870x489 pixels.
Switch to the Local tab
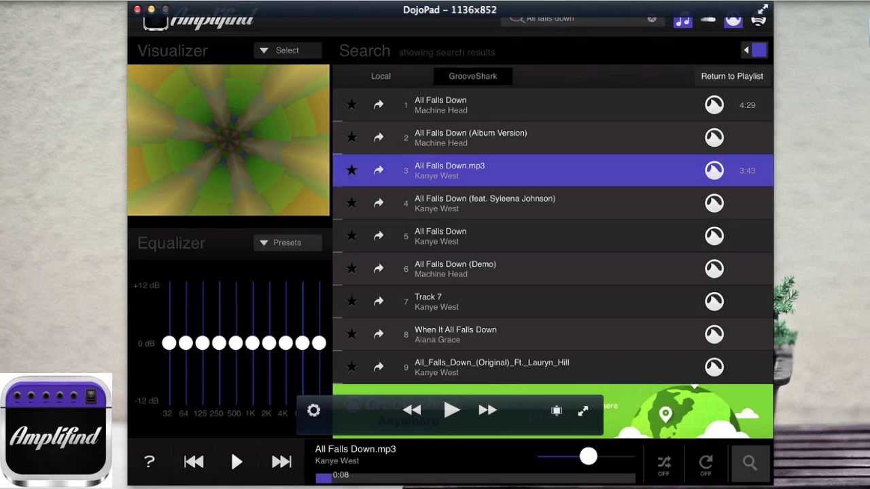tap(381, 76)
